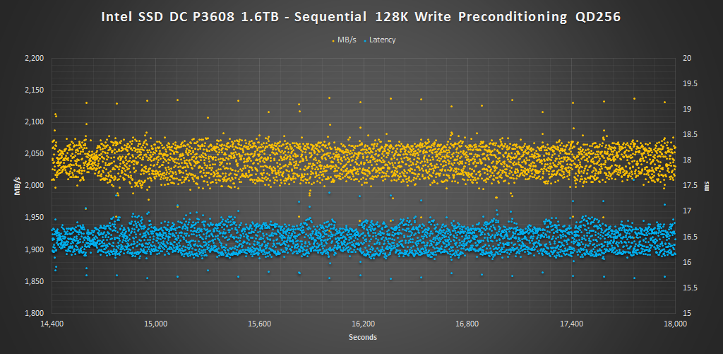This screenshot has width=723, height=354.
Task: Select the Latency entry in the legend
Action: click(382, 40)
